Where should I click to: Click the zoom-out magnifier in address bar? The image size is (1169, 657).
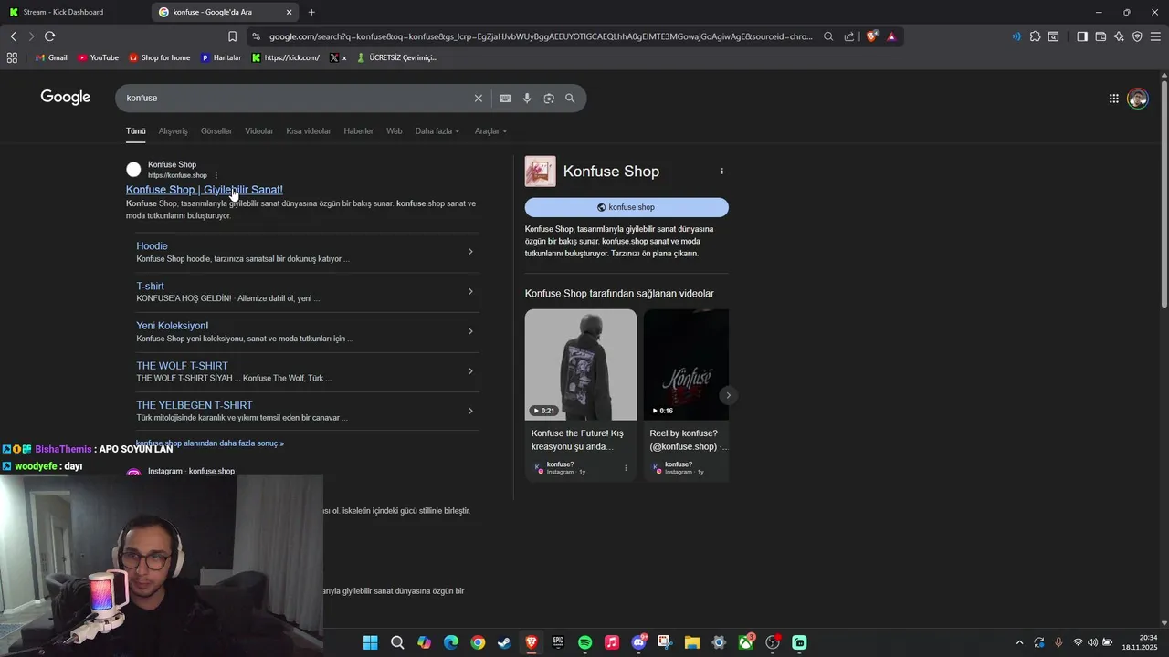coord(828,36)
